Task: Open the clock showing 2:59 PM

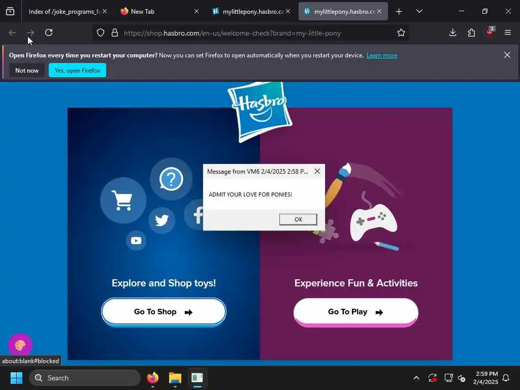Action: click(x=486, y=378)
